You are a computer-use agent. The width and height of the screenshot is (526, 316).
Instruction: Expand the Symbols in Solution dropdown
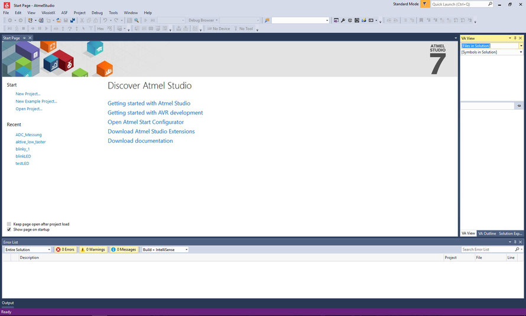pyautogui.click(x=521, y=52)
